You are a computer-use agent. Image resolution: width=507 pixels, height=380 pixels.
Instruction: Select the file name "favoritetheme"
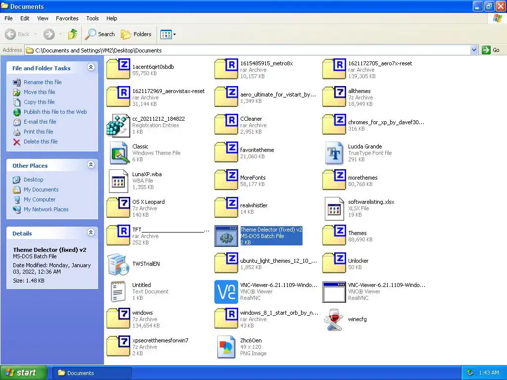point(257,150)
